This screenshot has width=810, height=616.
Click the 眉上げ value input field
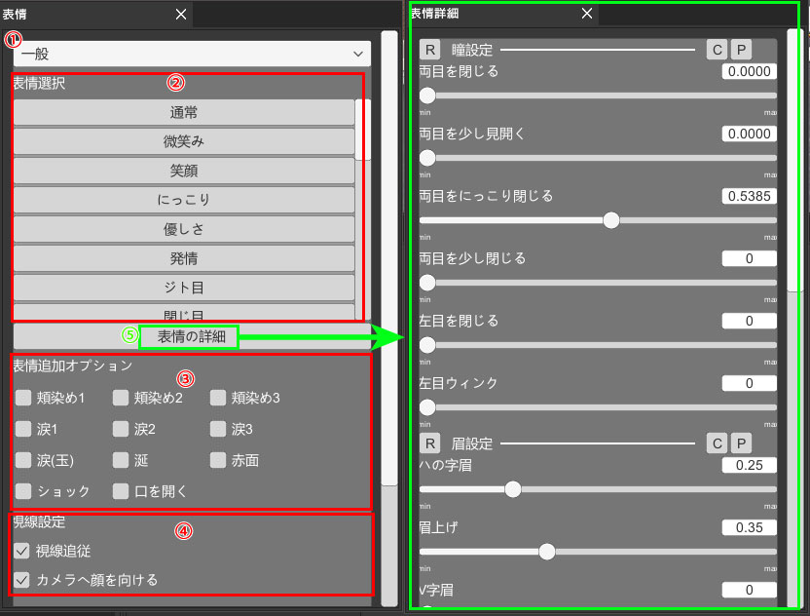click(x=749, y=527)
